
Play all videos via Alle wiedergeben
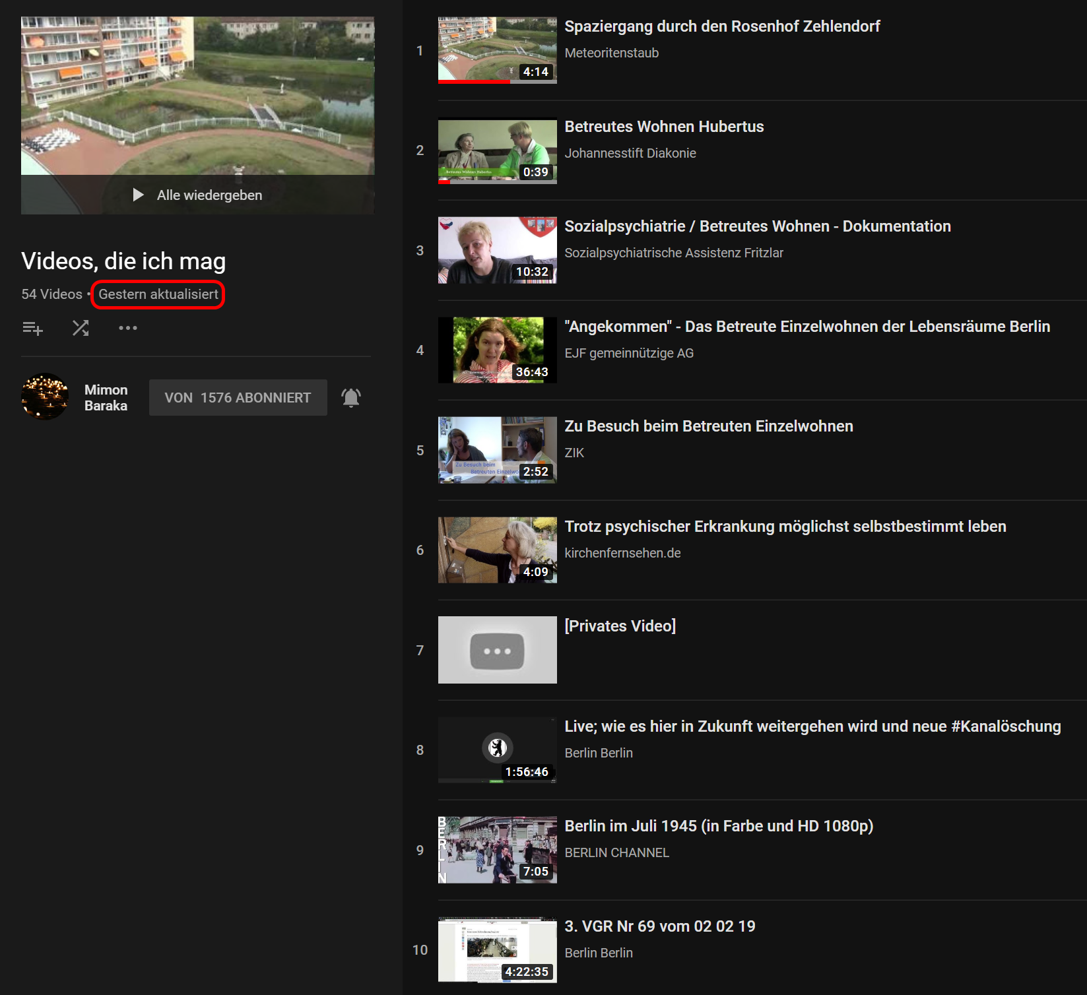(198, 195)
